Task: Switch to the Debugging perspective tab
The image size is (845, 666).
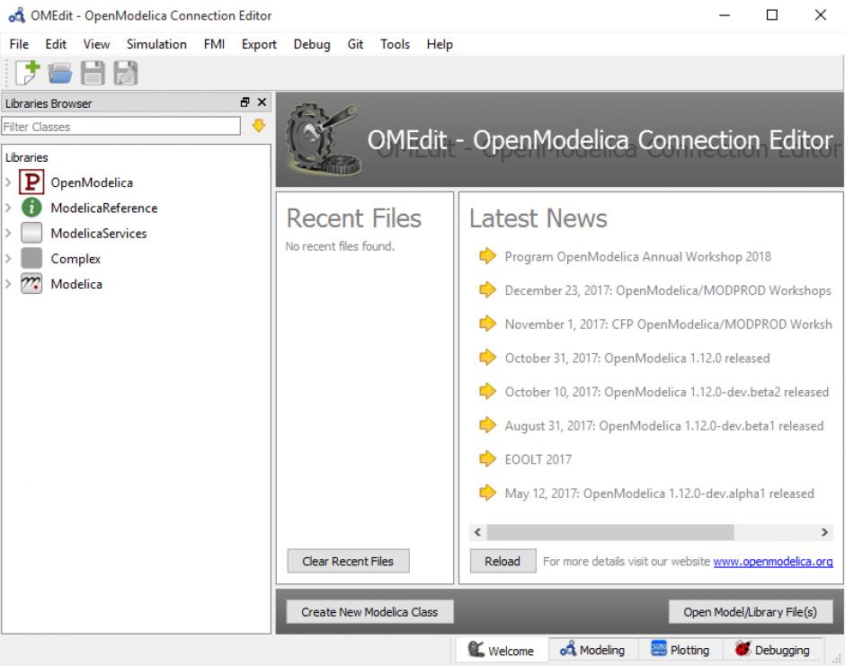Action: (x=772, y=650)
